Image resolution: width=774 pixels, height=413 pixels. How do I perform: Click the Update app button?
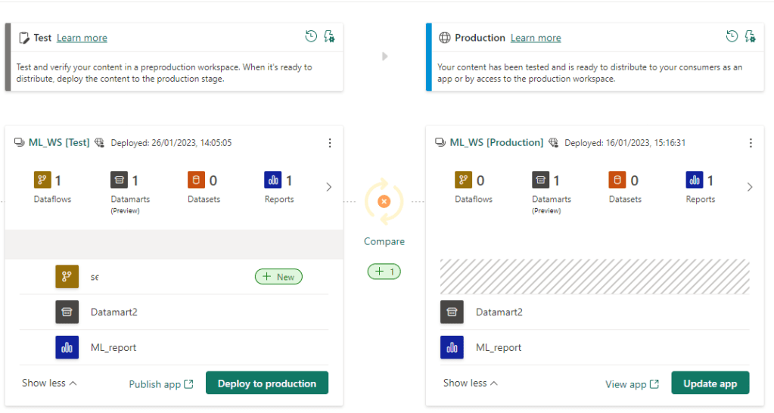pos(710,383)
